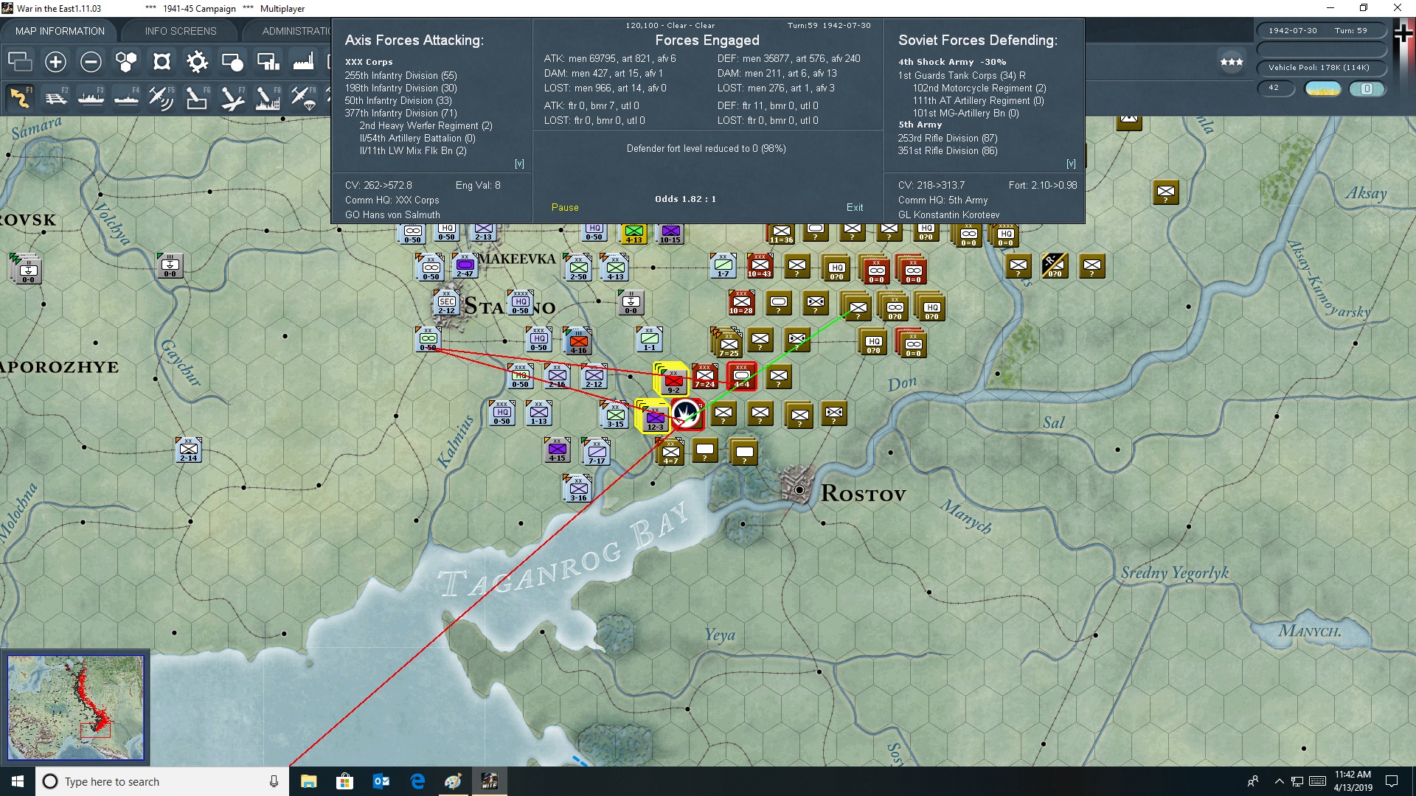Image resolution: width=1416 pixels, height=796 pixels.
Task: Zoom in with the plus icon
Action: click(x=55, y=62)
